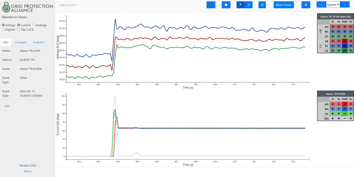Toggle voltage CA RMS trace
354x177 pixels.
(x=345, y=51)
